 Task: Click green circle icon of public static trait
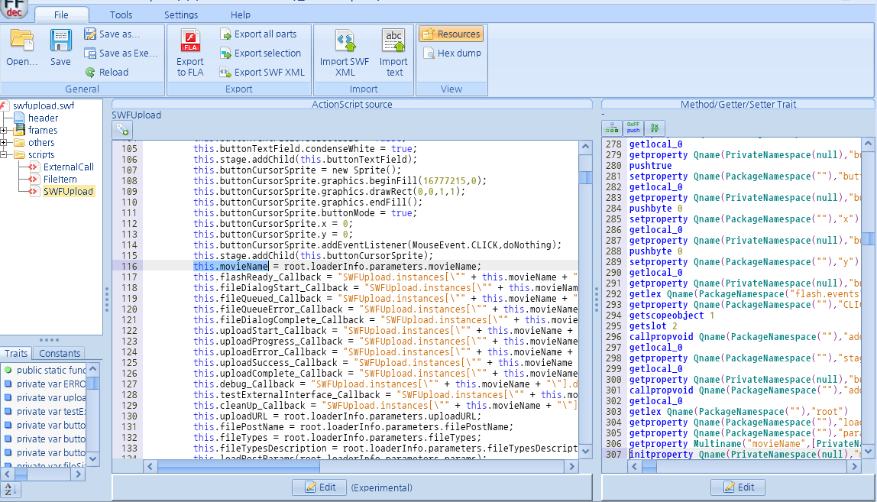[8, 370]
